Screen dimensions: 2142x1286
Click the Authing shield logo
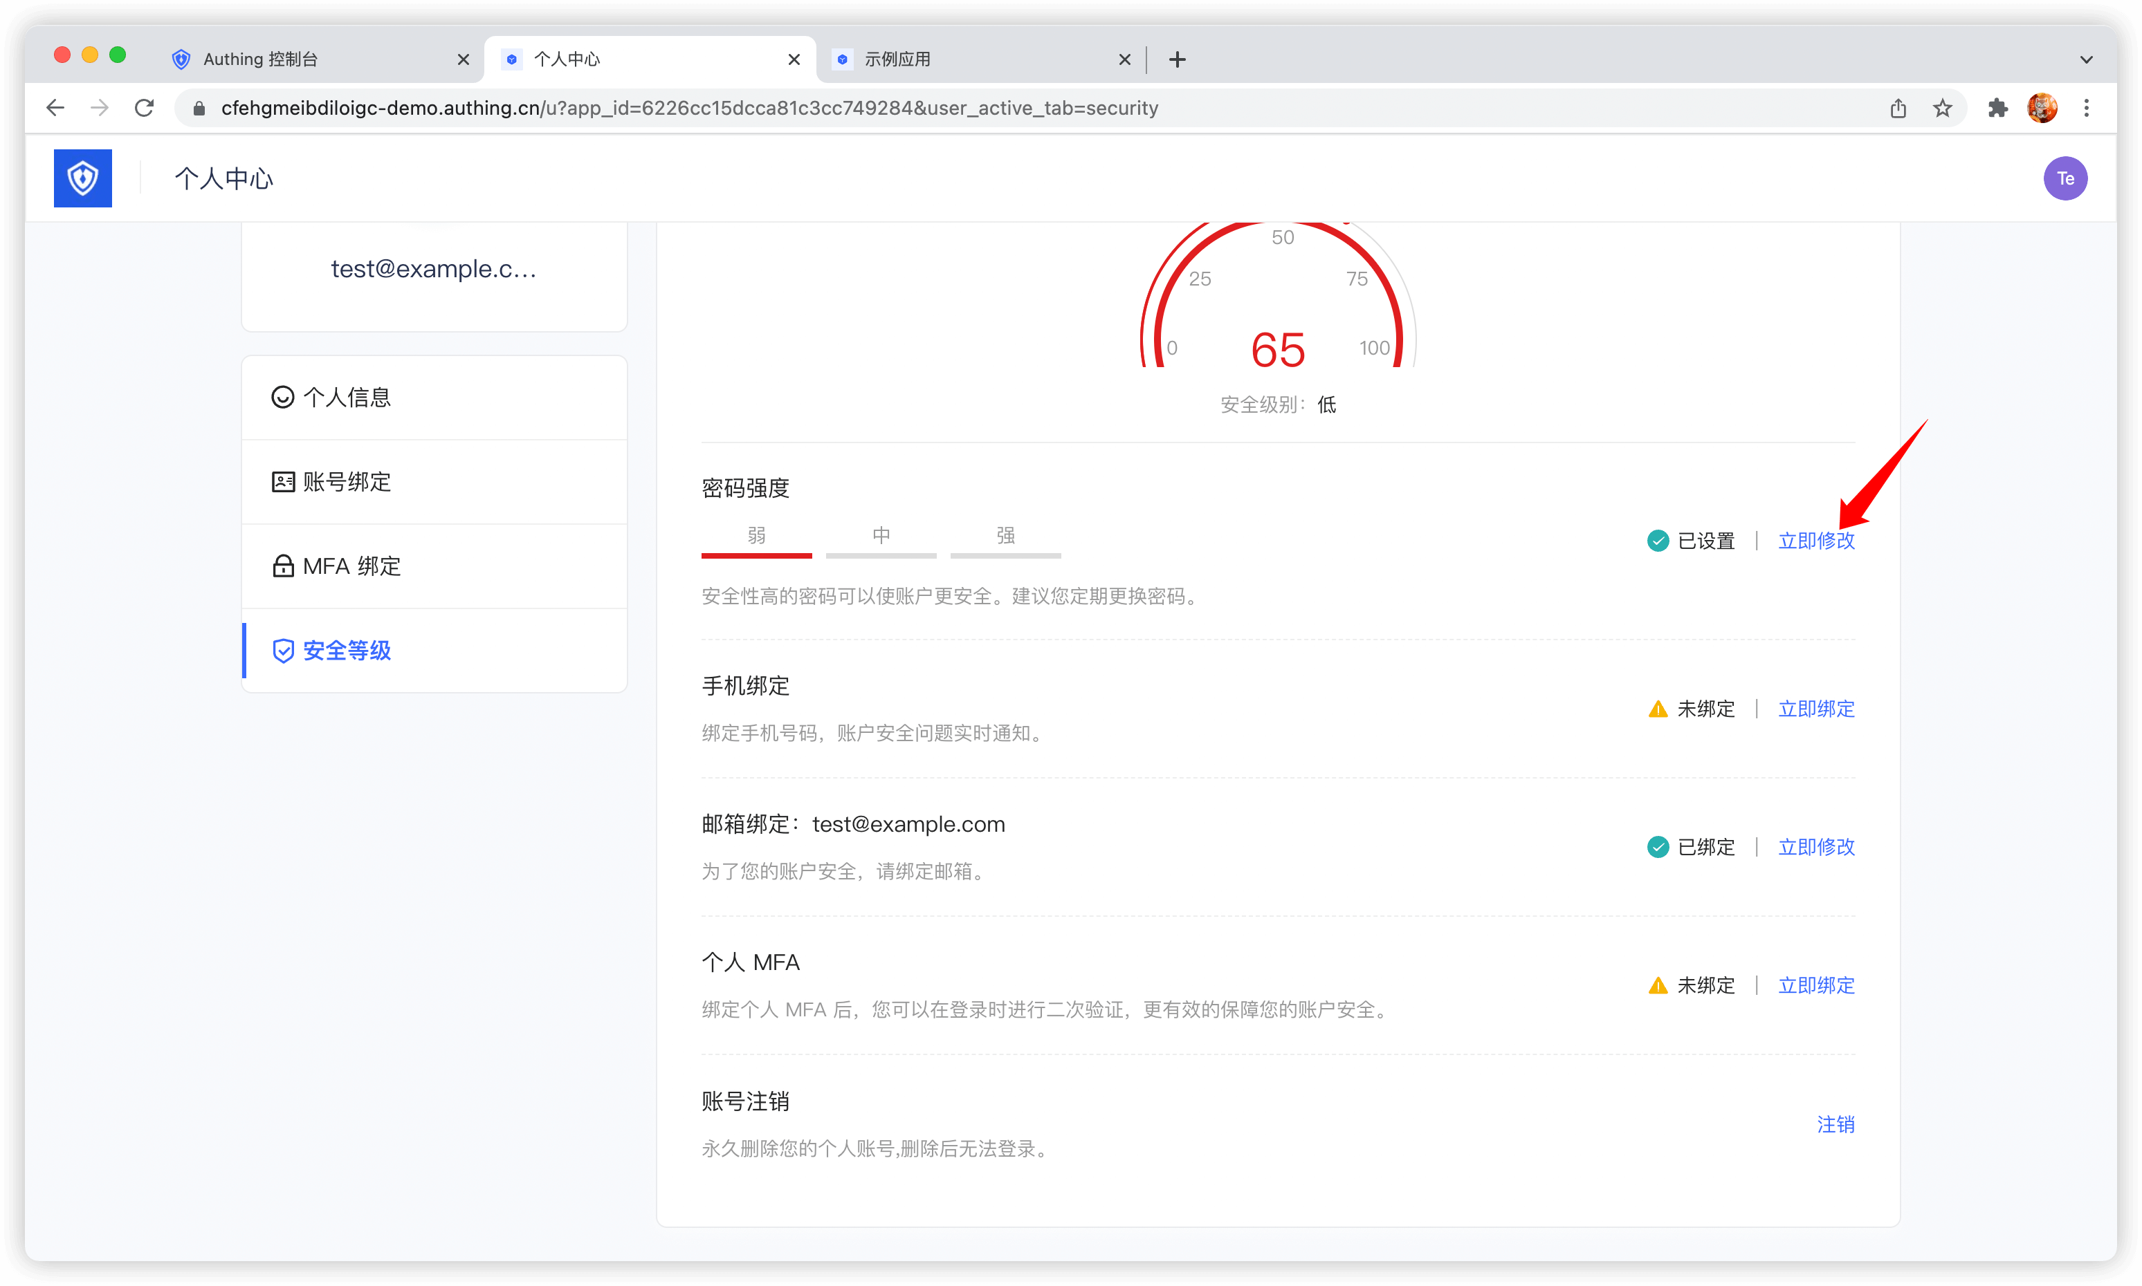coord(82,178)
